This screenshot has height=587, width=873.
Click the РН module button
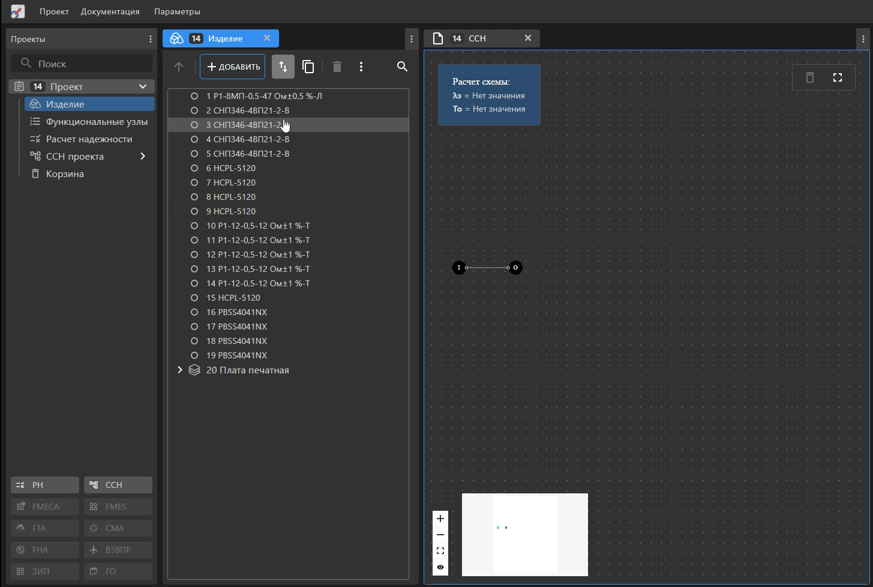point(45,485)
